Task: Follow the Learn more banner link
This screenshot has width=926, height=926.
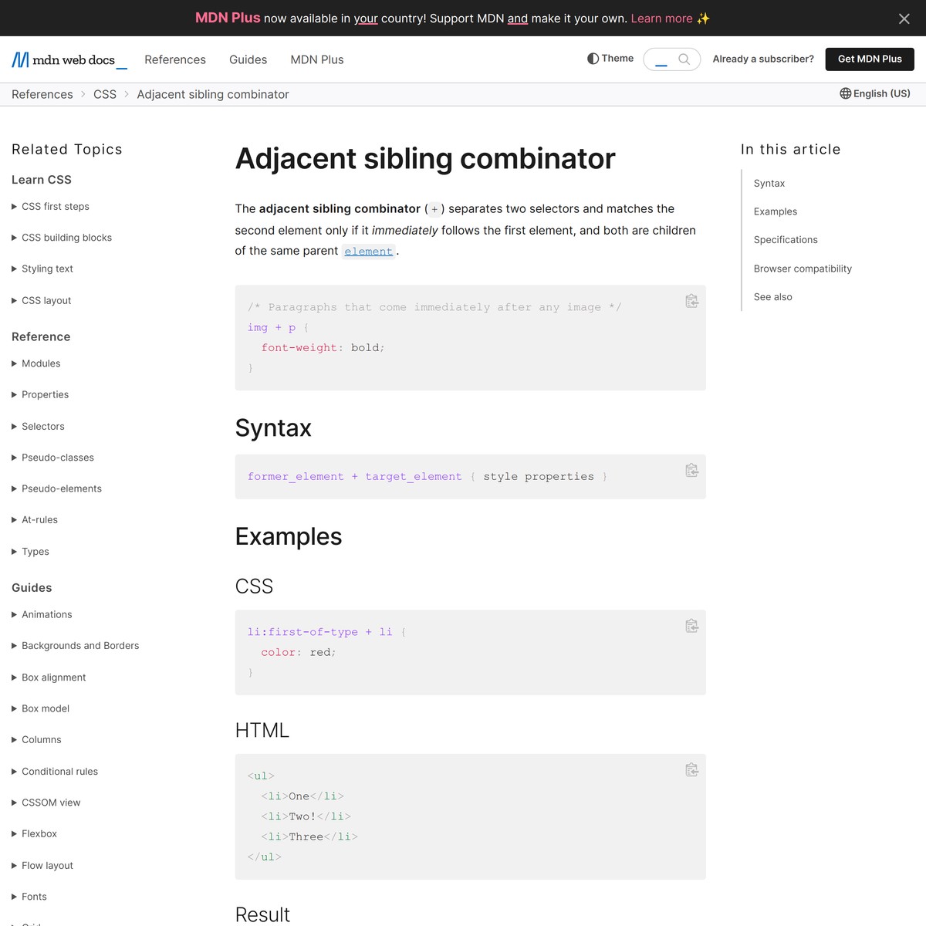Action: point(661,19)
